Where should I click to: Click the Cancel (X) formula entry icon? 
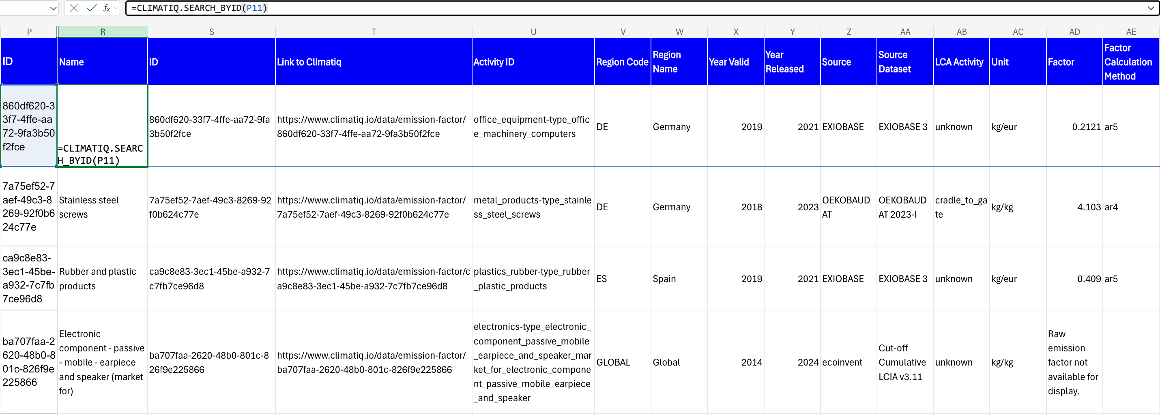tap(74, 8)
